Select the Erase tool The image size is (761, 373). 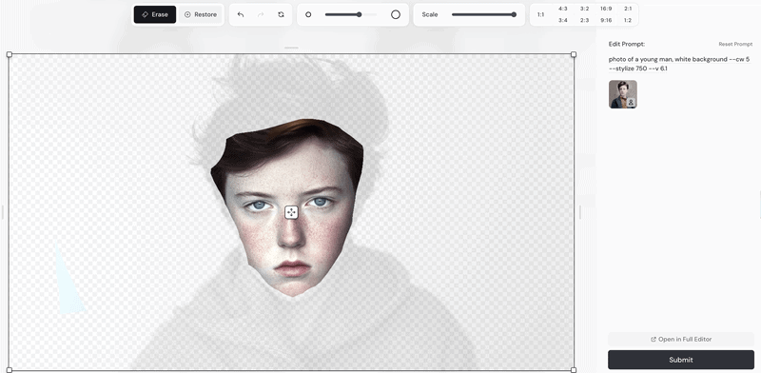click(x=155, y=14)
